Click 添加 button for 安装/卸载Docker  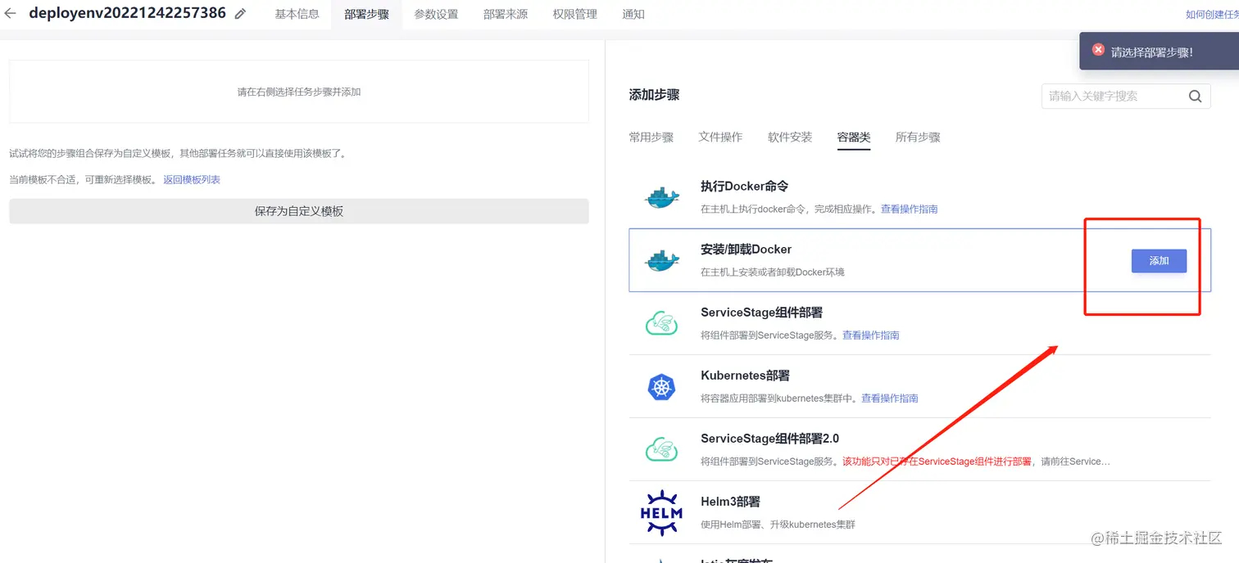1159,261
